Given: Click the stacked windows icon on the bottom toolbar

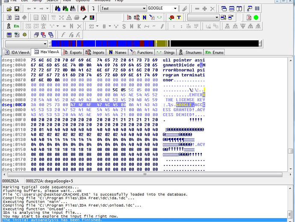Looking at the screenshot, I should coord(36,35).
